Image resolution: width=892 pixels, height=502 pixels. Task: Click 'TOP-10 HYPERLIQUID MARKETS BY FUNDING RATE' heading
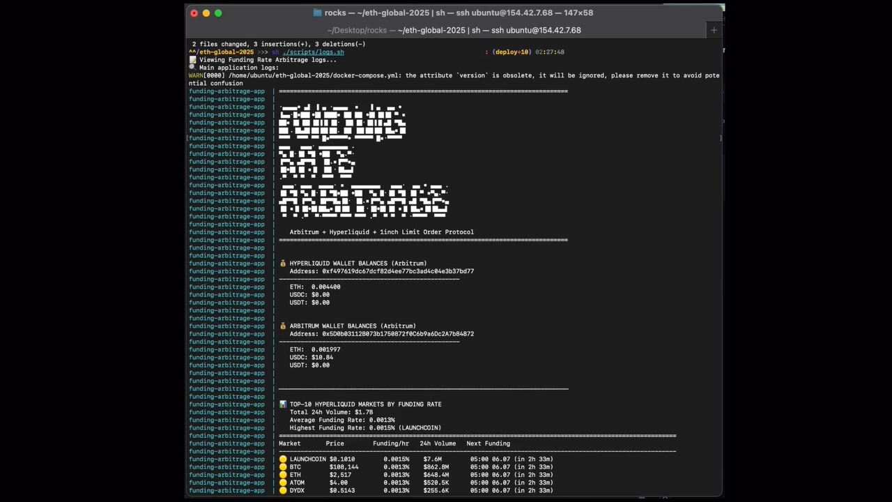[x=366, y=404]
